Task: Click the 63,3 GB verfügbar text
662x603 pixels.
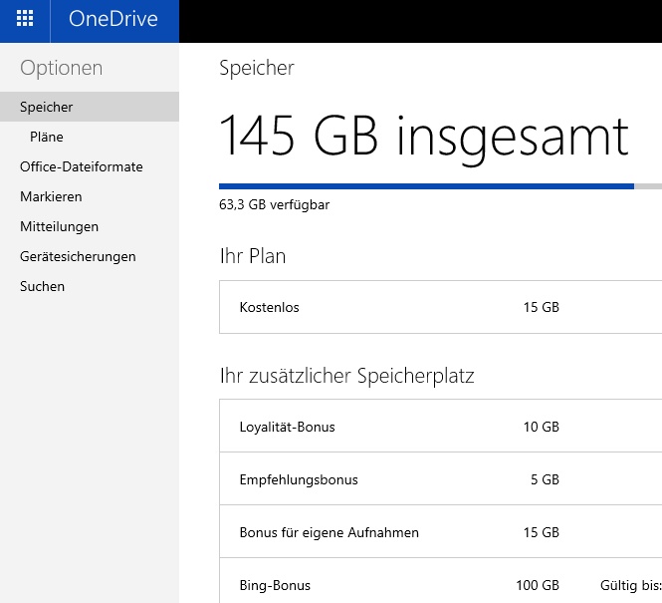Action: click(x=274, y=205)
